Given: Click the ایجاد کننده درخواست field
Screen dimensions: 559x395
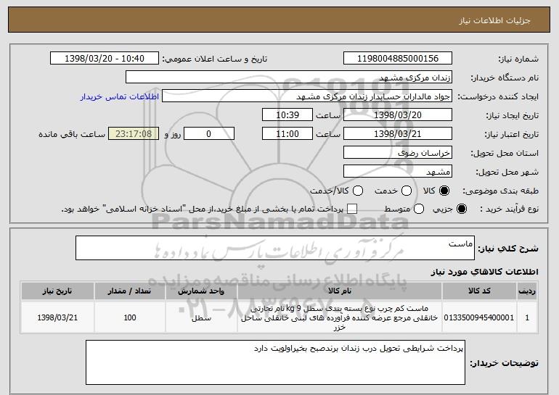Looking at the screenshot, I should (x=307, y=96).
